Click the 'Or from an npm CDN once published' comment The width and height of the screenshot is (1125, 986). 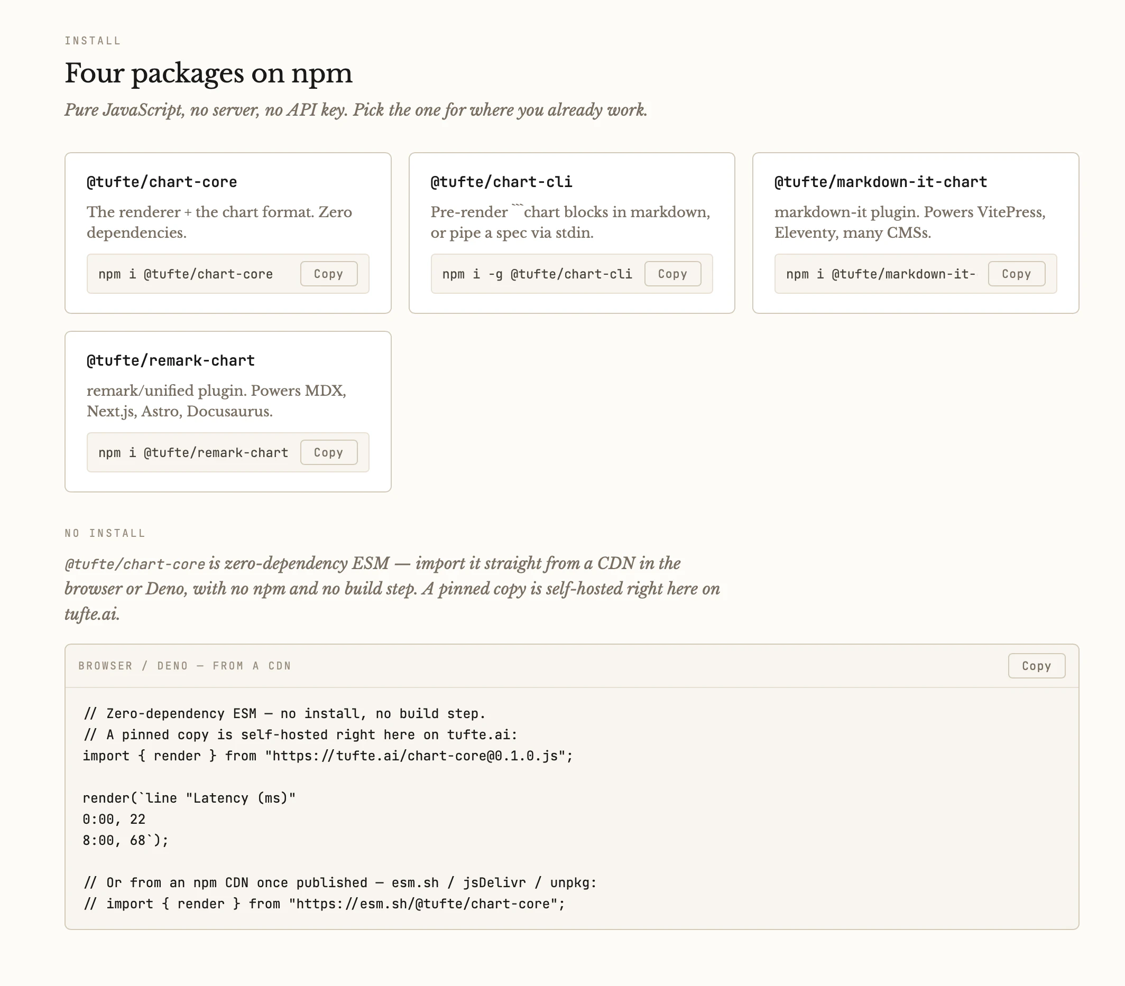[x=339, y=882]
